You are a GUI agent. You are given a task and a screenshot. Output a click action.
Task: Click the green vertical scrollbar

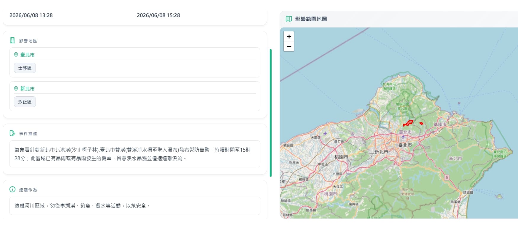(x=271, y=113)
